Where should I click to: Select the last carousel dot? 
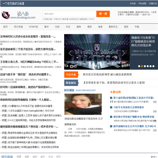(x=153, y=66)
